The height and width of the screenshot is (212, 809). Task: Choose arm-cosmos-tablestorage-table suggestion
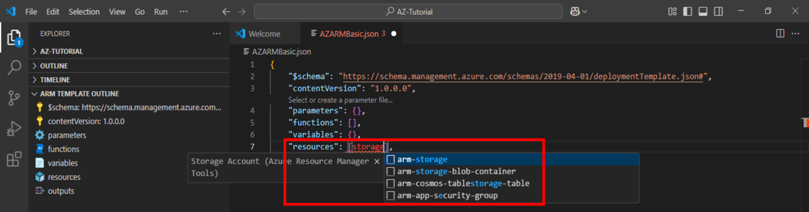[x=511, y=183]
